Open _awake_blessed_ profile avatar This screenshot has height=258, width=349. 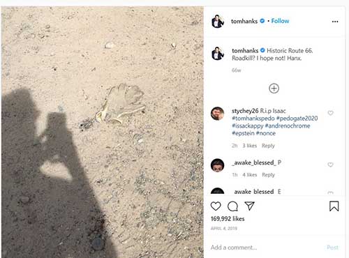(217, 165)
